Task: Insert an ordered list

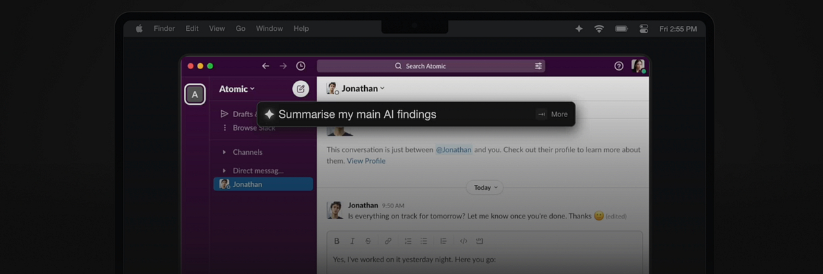Action: click(408, 241)
